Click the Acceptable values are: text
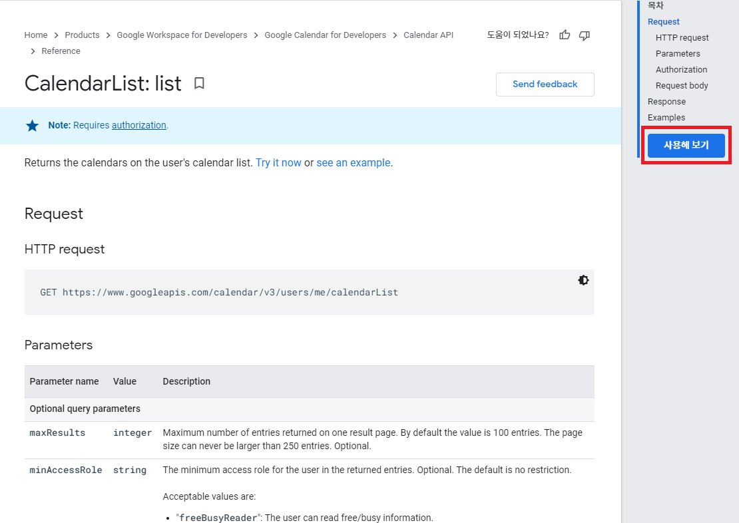The width and height of the screenshot is (739, 523). tap(209, 496)
